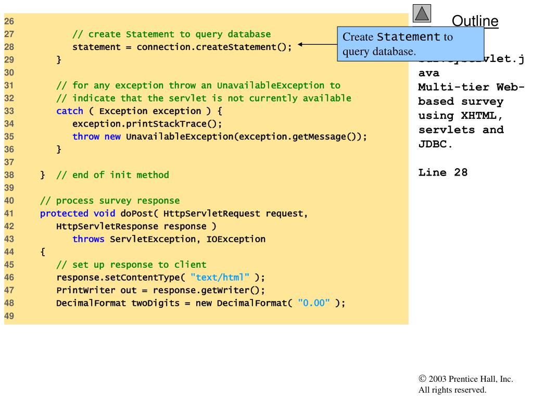Image resolution: width=533 pixels, height=400 pixels.
Task: Click the 'DecimalFormat twoDigits = new DecimalFormat' line
Action: click(x=200, y=303)
